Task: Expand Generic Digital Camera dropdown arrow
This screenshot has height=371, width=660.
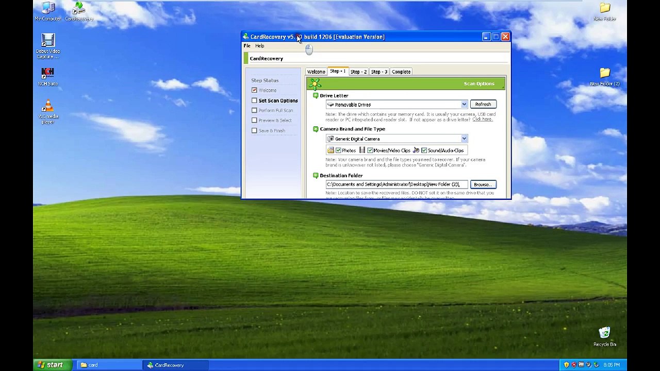Action: pos(464,139)
